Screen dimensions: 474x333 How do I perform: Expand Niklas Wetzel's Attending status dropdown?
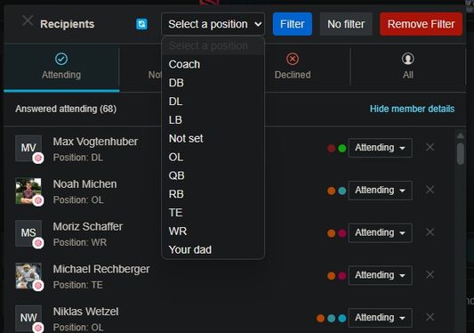point(381,318)
